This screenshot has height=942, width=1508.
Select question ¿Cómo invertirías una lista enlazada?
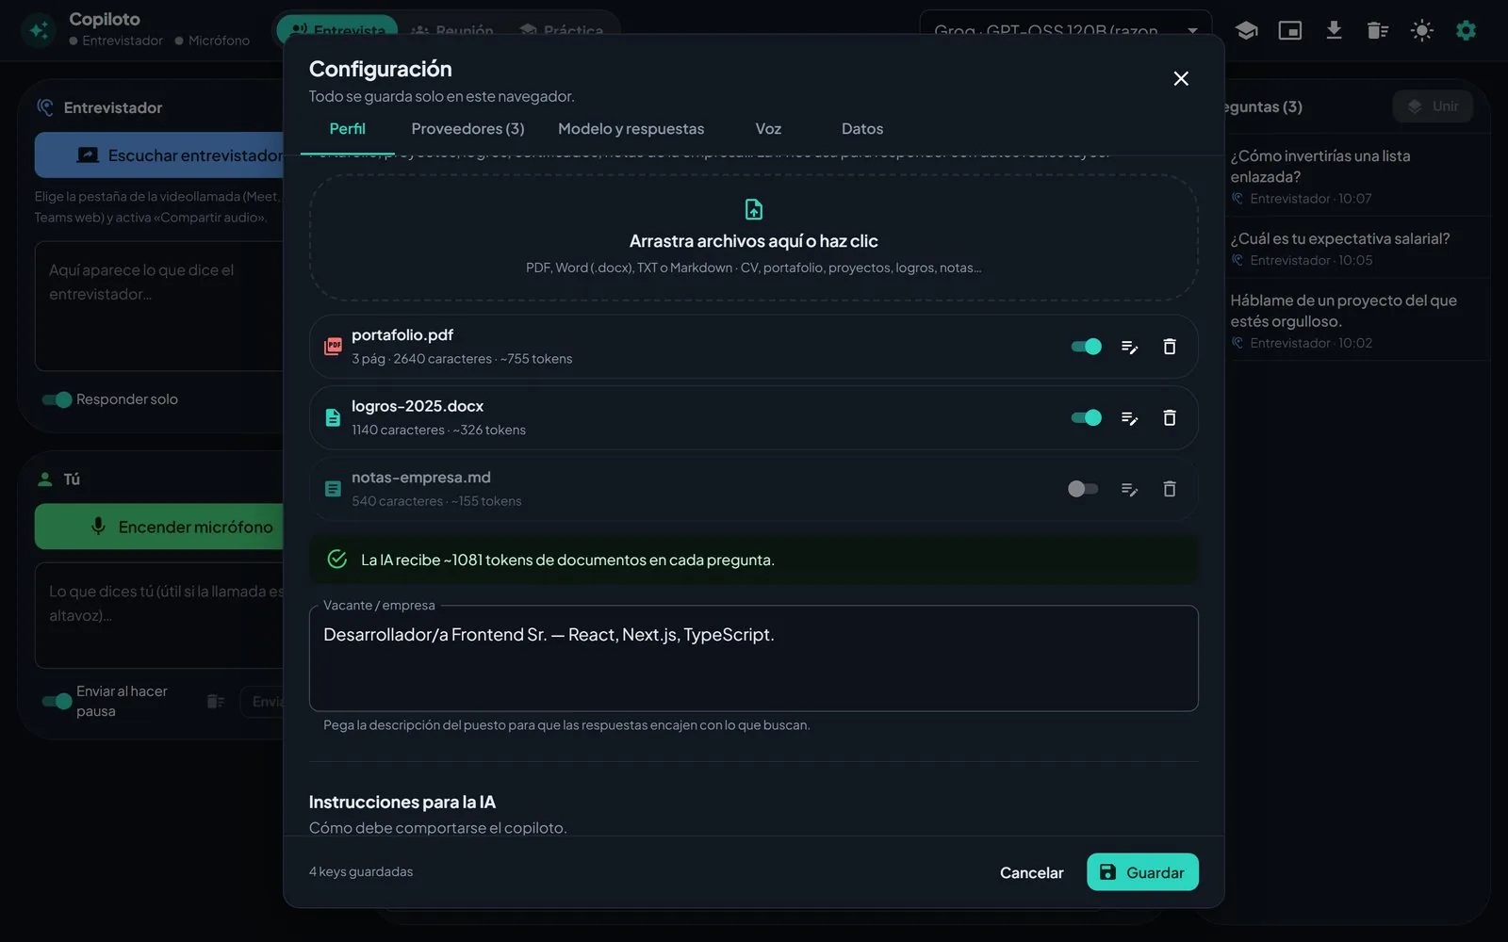point(1357,176)
